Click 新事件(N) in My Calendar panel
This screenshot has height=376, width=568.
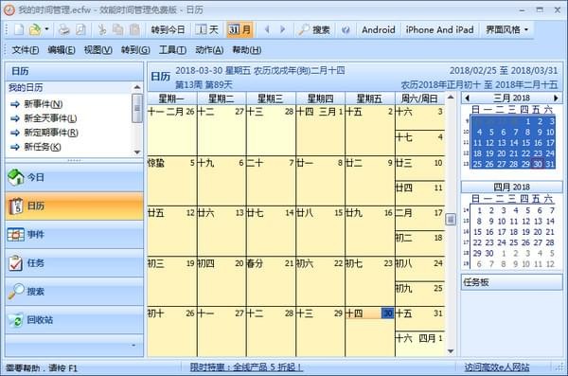point(44,104)
